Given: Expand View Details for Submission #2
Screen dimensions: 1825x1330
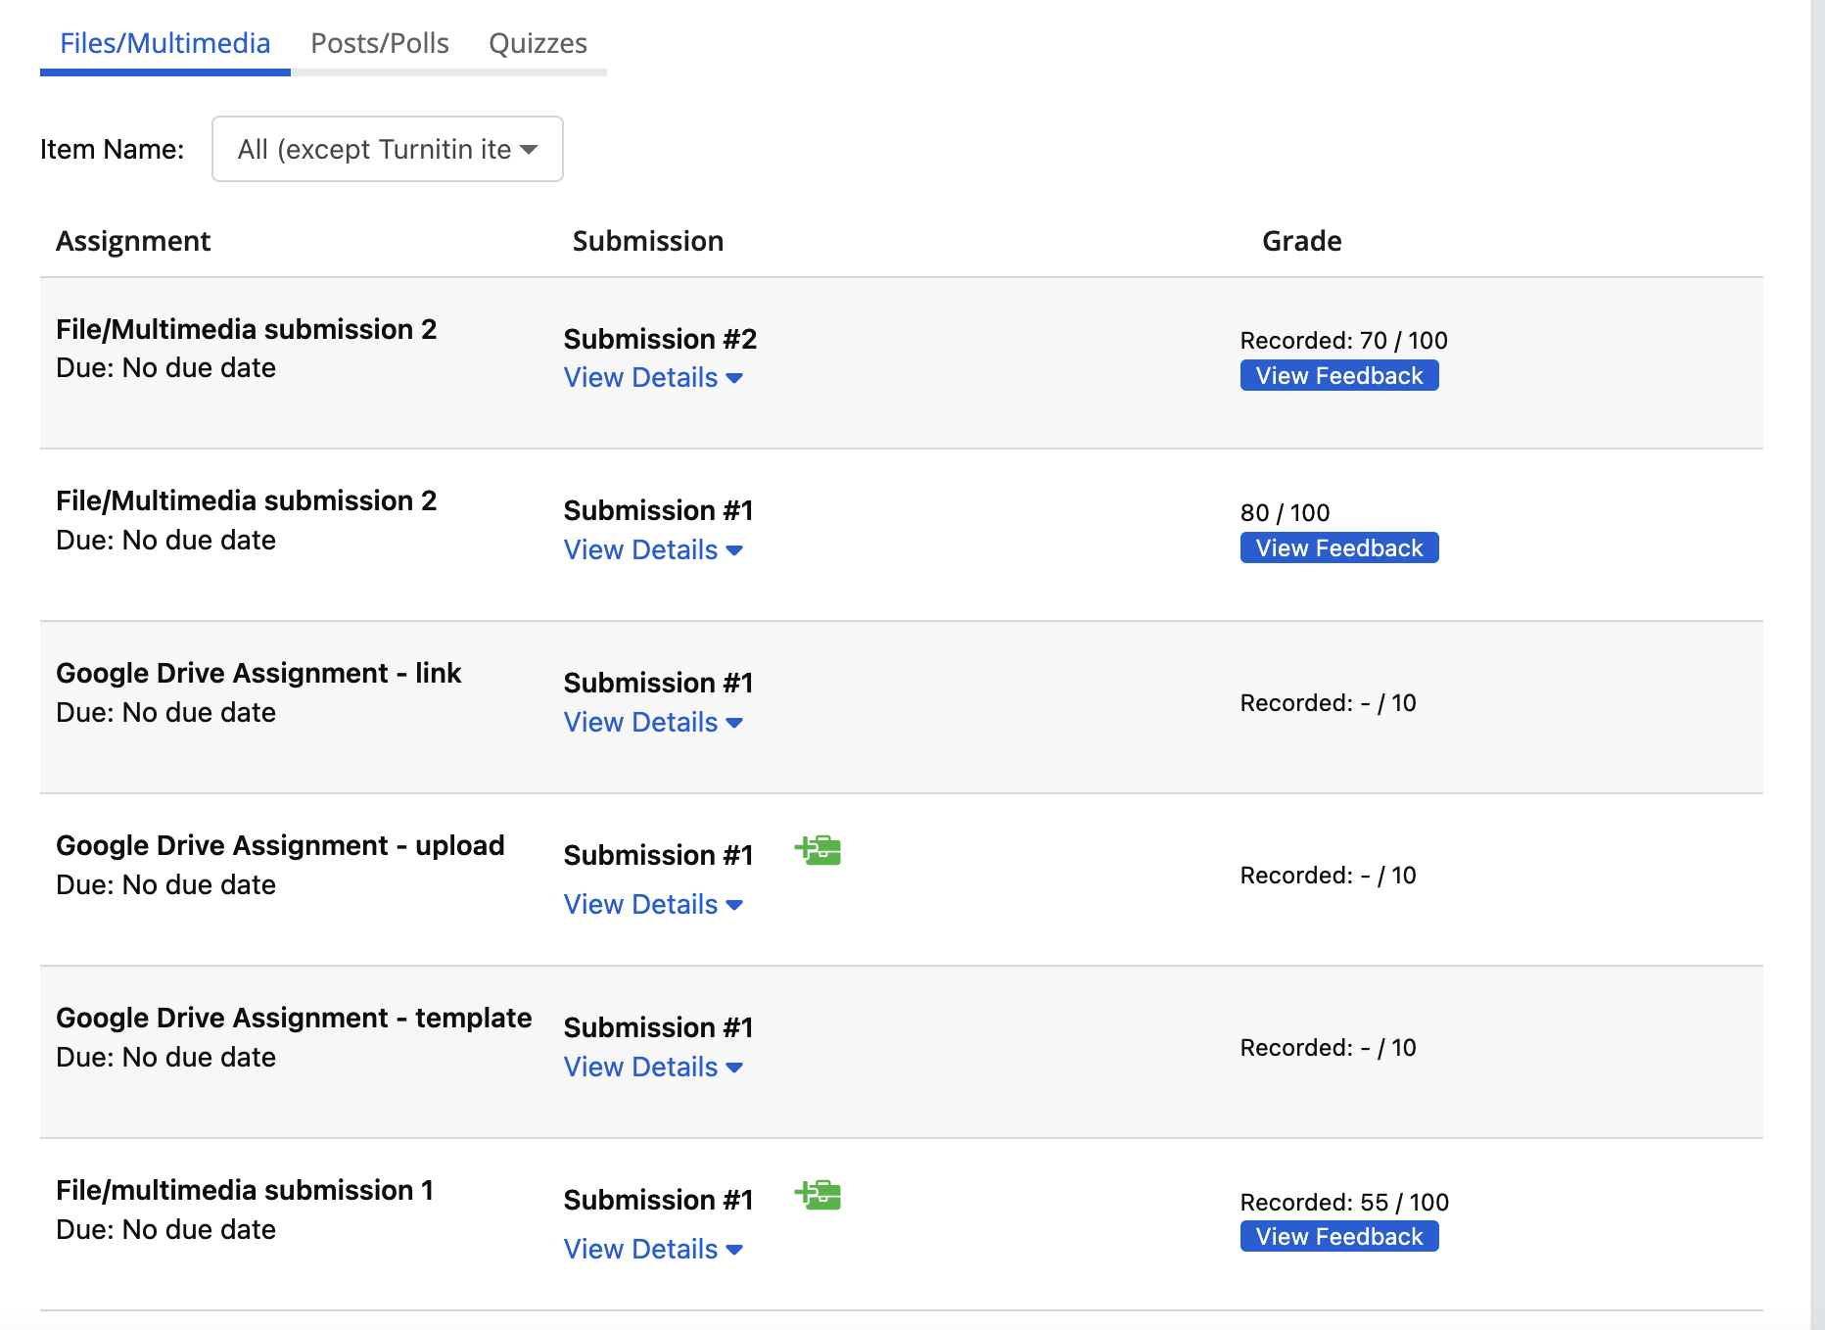Looking at the screenshot, I should click(x=653, y=378).
